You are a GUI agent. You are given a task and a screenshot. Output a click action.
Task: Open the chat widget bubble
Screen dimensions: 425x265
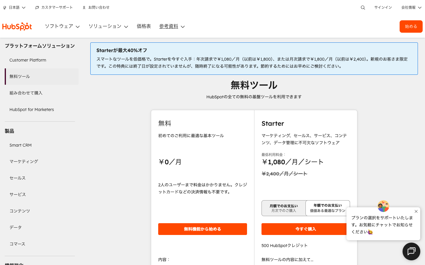point(411,251)
